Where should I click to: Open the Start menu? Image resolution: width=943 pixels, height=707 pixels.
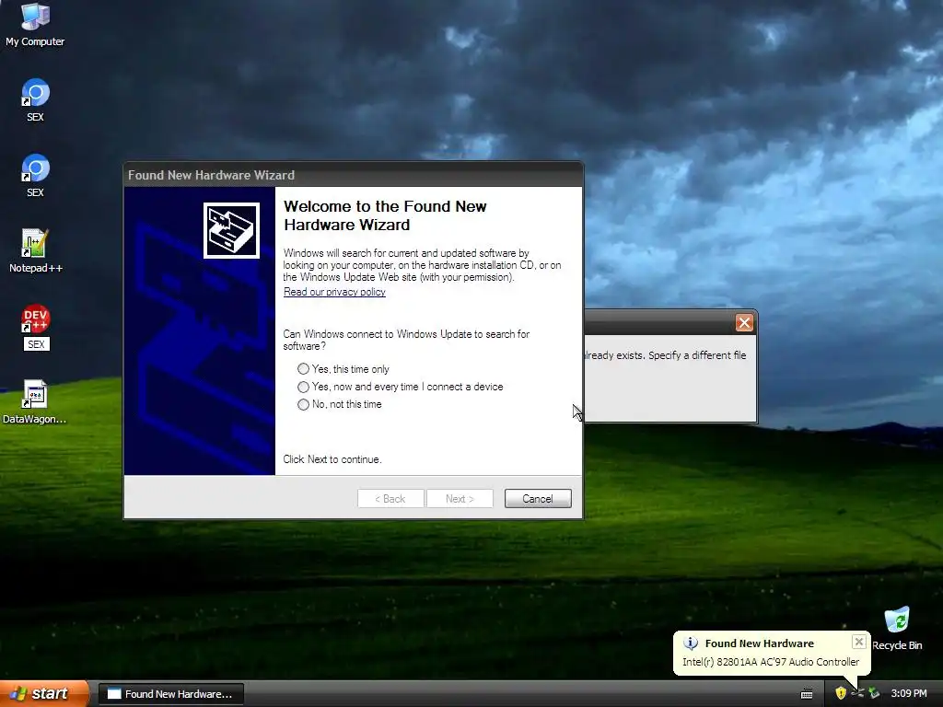click(44, 693)
